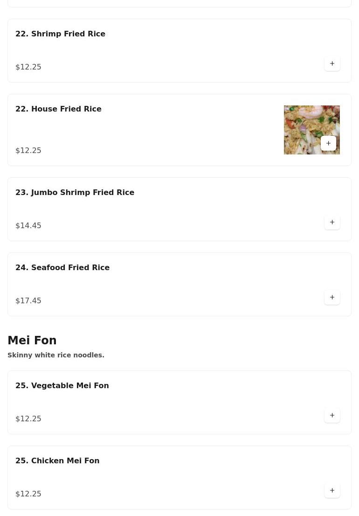Click the $12.25 price under Shrimp Fried Rice
Viewport: 359px width, 516px height.
(x=28, y=67)
